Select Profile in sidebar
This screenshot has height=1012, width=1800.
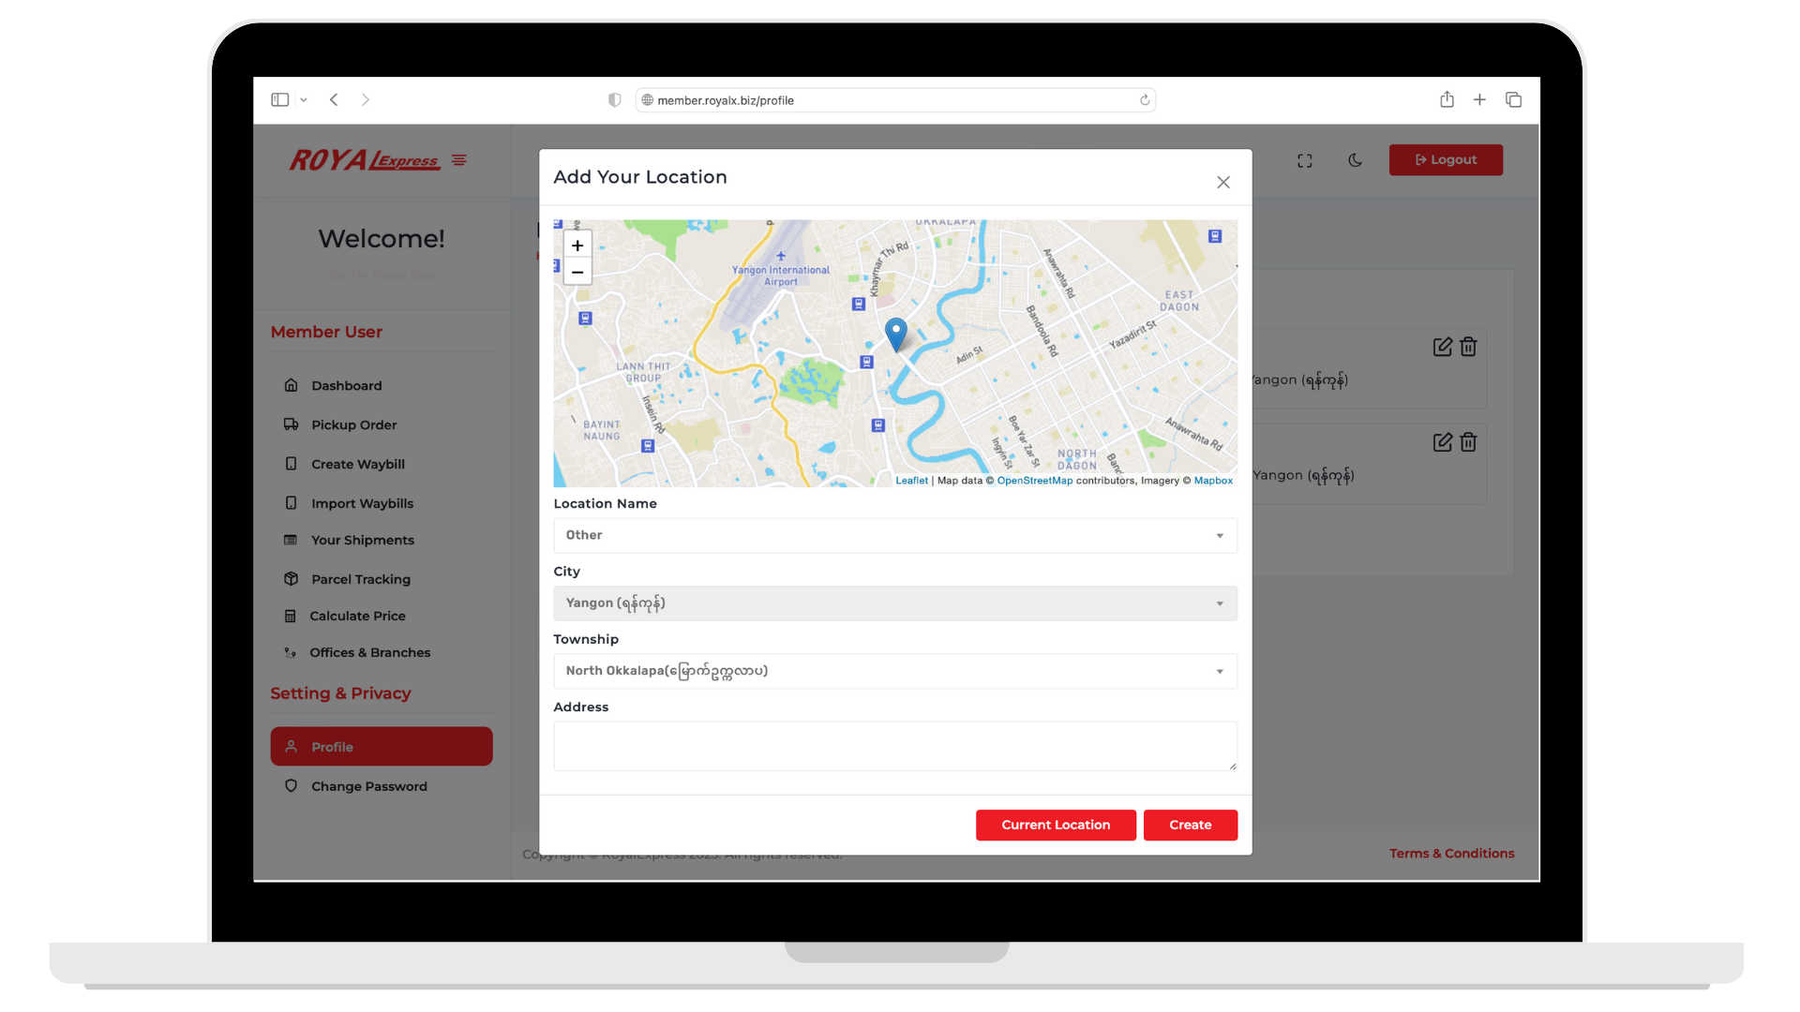[x=382, y=747]
